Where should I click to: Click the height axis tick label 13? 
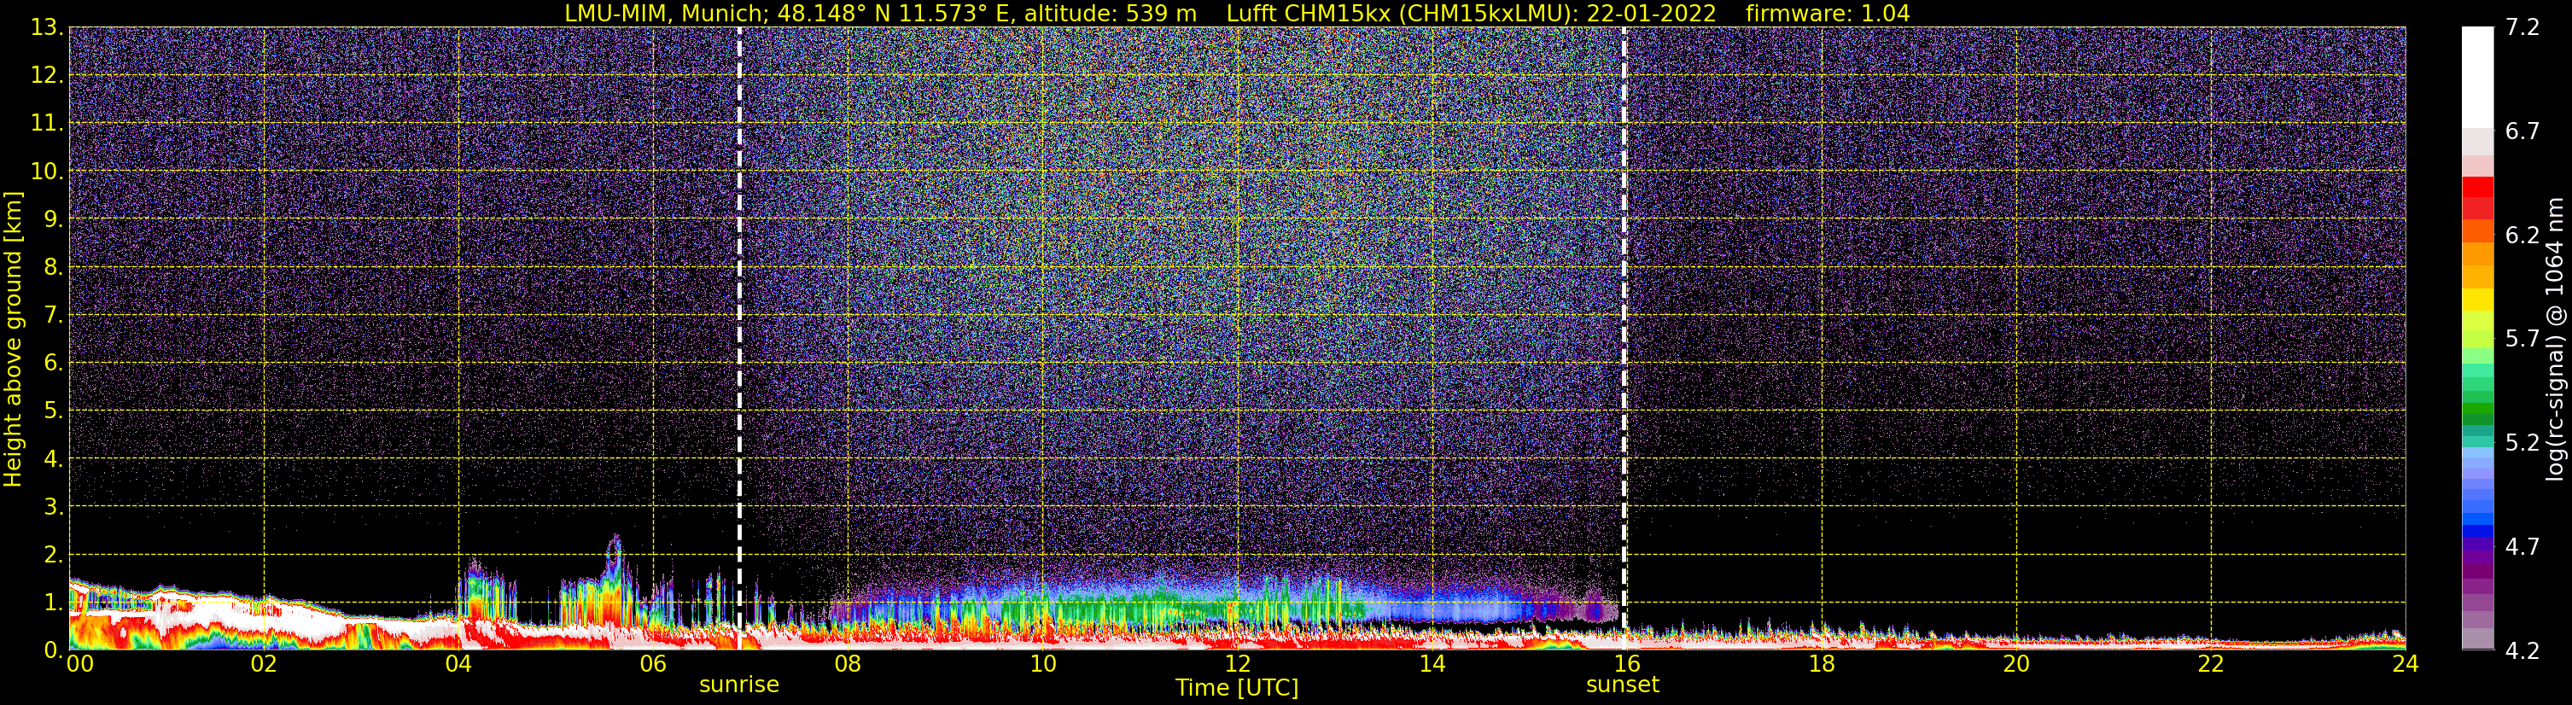pos(46,27)
